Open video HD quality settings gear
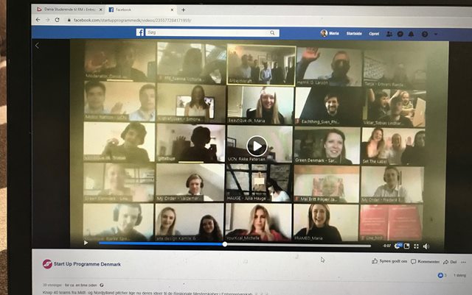The image size is (472, 295). 398,246
